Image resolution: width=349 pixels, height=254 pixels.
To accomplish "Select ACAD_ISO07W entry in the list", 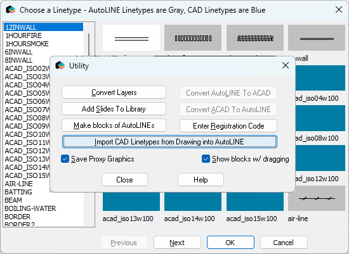I will [27, 110].
